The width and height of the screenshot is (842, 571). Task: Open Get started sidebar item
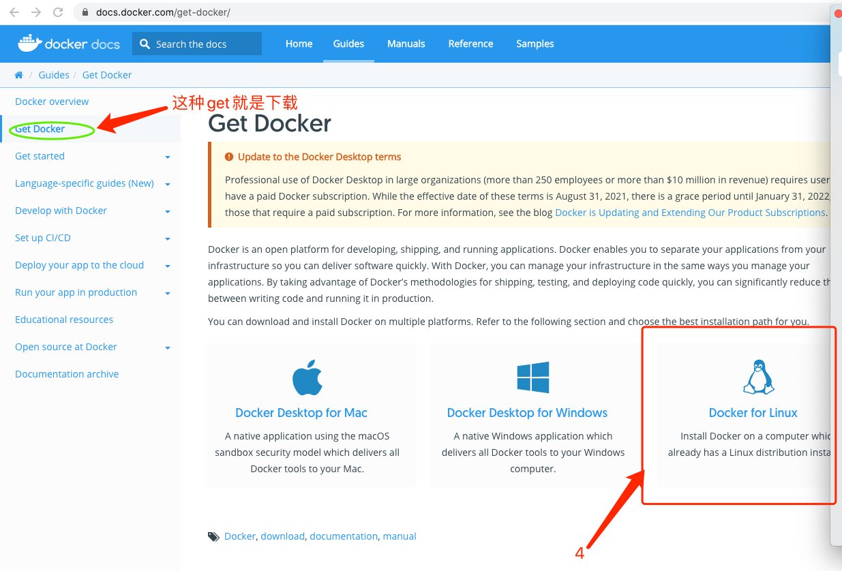(40, 156)
